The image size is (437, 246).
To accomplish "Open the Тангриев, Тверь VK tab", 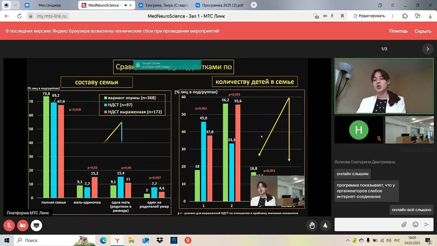I will (164, 5).
